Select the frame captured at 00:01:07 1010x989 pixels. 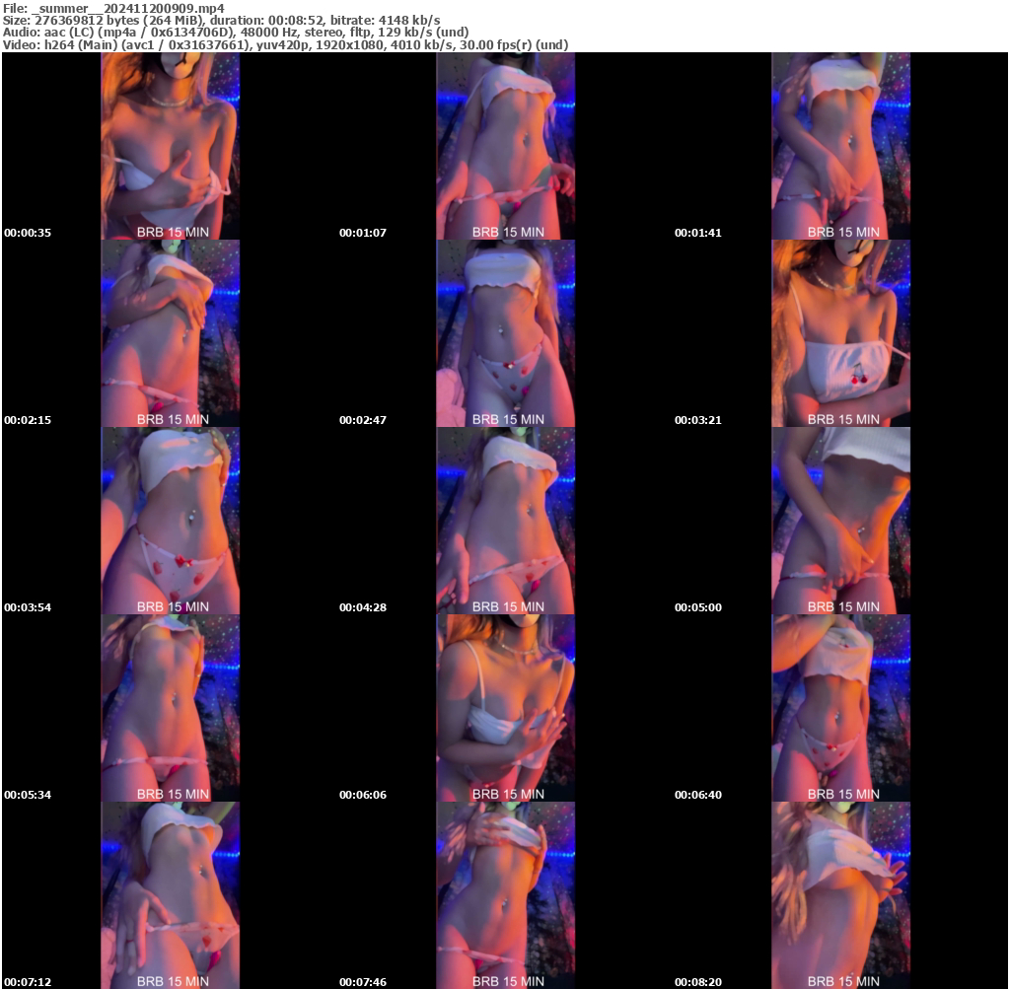point(505,146)
